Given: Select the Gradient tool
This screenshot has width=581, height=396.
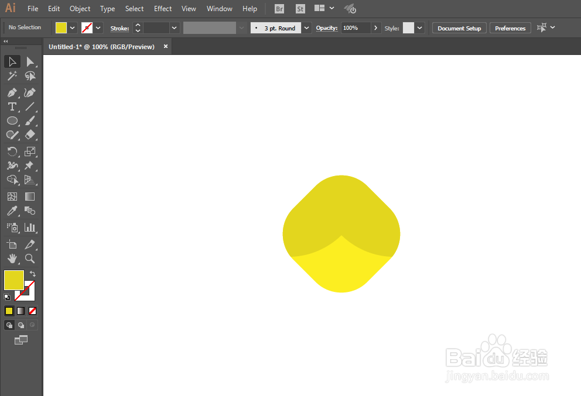Looking at the screenshot, I should (x=30, y=197).
